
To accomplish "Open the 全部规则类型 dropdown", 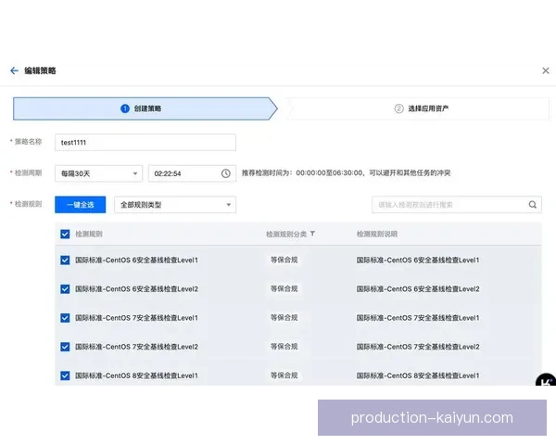I will pyautogui.click(x=175, y=205).
